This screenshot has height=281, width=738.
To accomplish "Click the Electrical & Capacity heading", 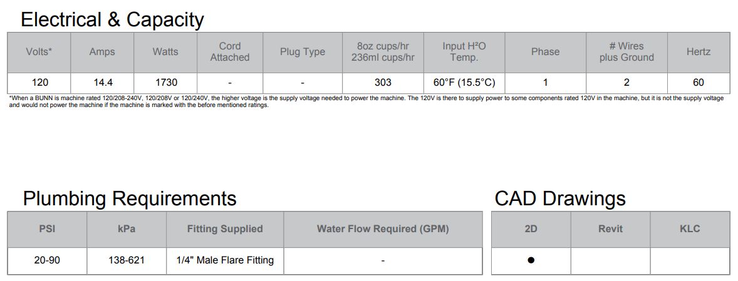I will 113,20.
